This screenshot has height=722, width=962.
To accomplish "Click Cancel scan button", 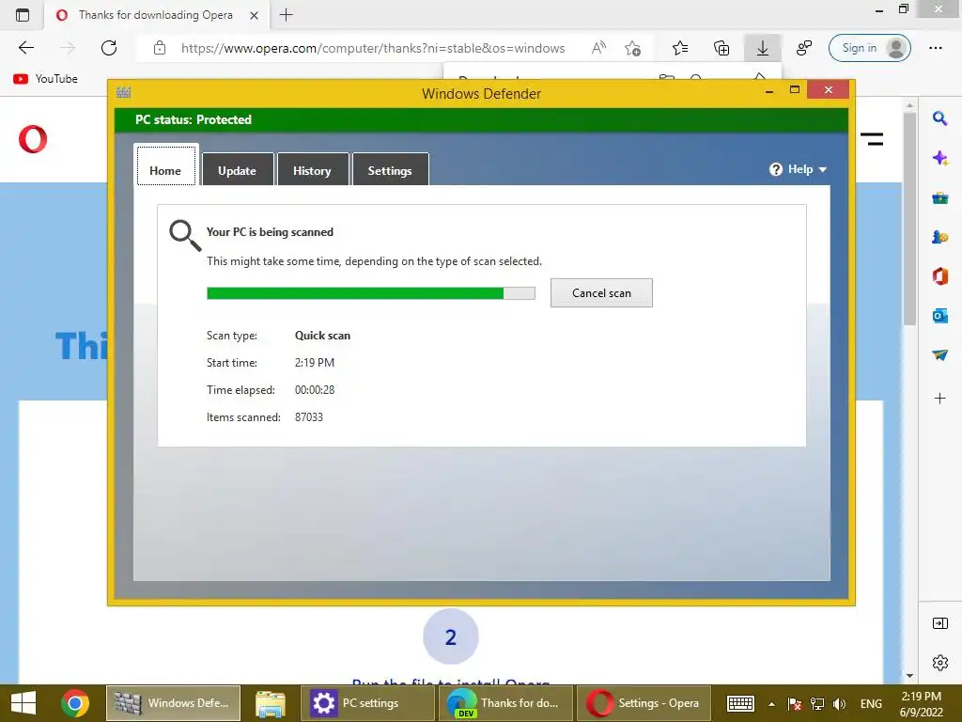I will tap(601, 293).
